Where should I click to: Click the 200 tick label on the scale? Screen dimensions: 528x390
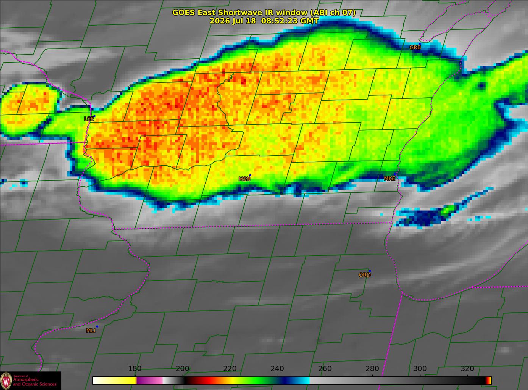(x=183, y=369)
